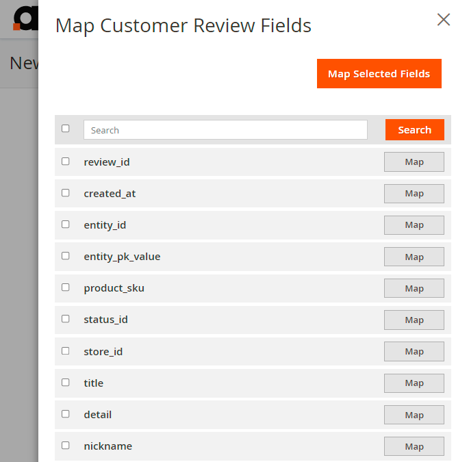This screenshot has height=462, width=469.
Task: Check the review_id field checkbox
Action: click(x=66, y=162)
